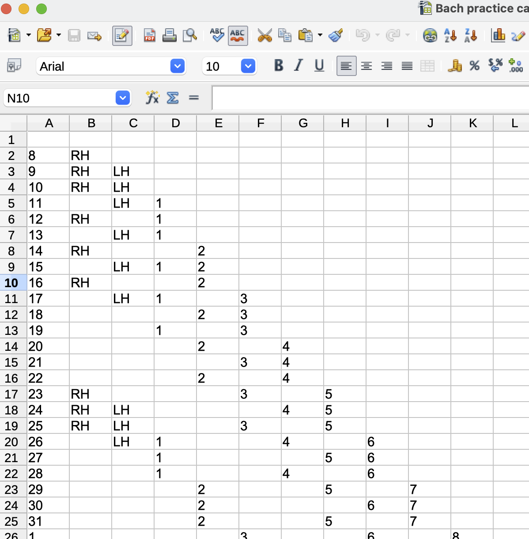The image size is (529, 539).
Task: Open the Paste options dropdown arrow
Action: (x=320, y=35)
